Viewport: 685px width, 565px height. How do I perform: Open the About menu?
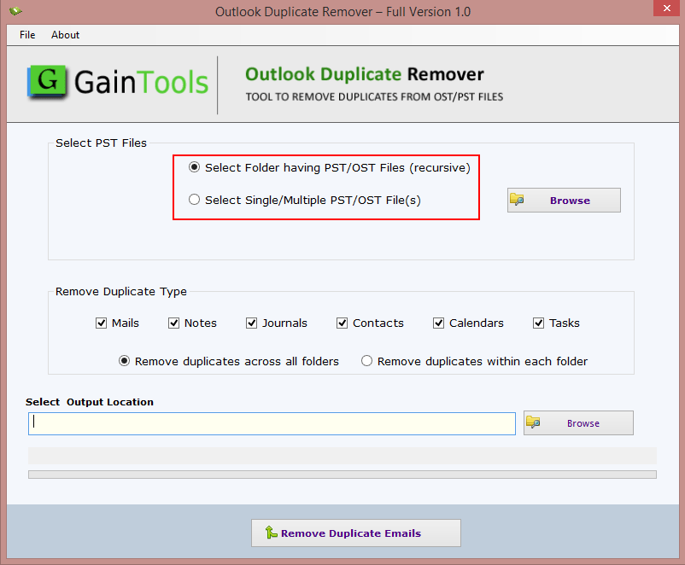point(65,35)
